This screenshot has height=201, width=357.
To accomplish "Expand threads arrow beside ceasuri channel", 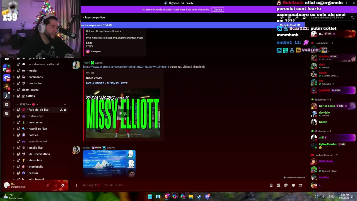I will click(14, 173).
